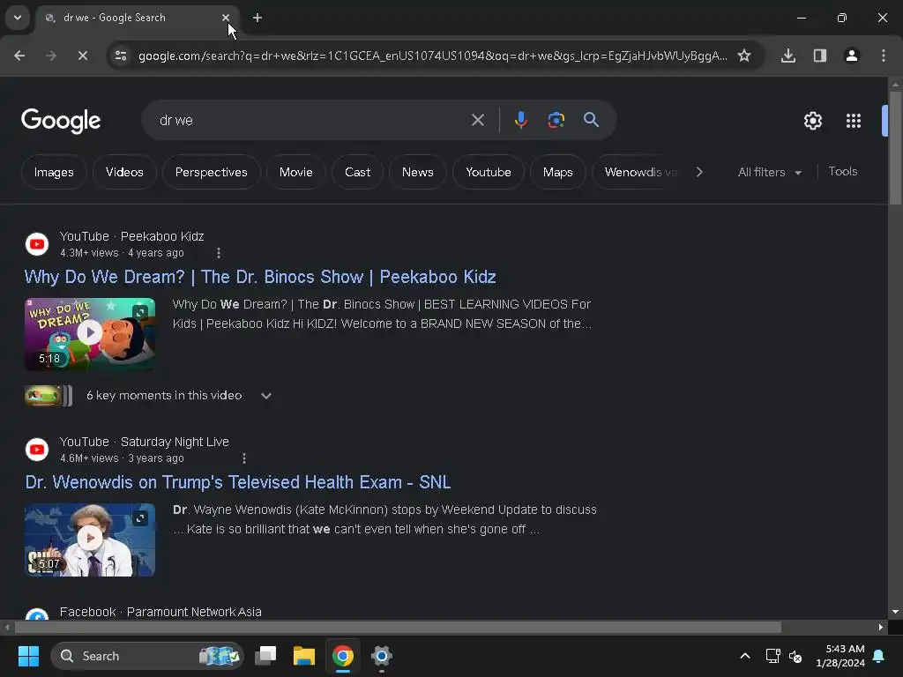Click the Google logo
The image size is (903, 677).
coord(61,121)
